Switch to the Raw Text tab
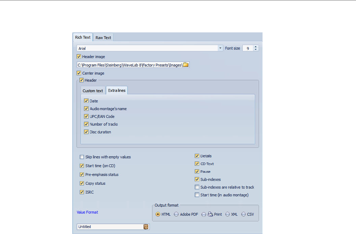Viewport: 356px width, 234px height. pos(103,38)
